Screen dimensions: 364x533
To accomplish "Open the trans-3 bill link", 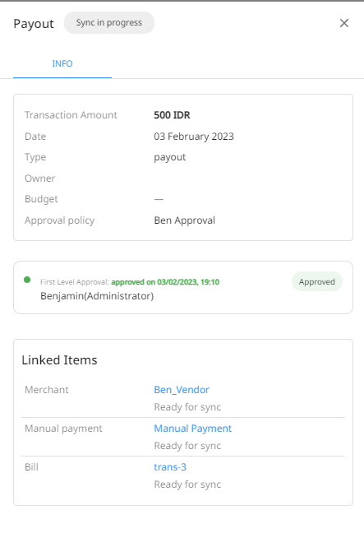I will (x=170, y=467).
